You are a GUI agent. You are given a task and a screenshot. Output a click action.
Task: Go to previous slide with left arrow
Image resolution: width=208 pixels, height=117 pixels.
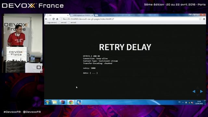pos(194,91)
